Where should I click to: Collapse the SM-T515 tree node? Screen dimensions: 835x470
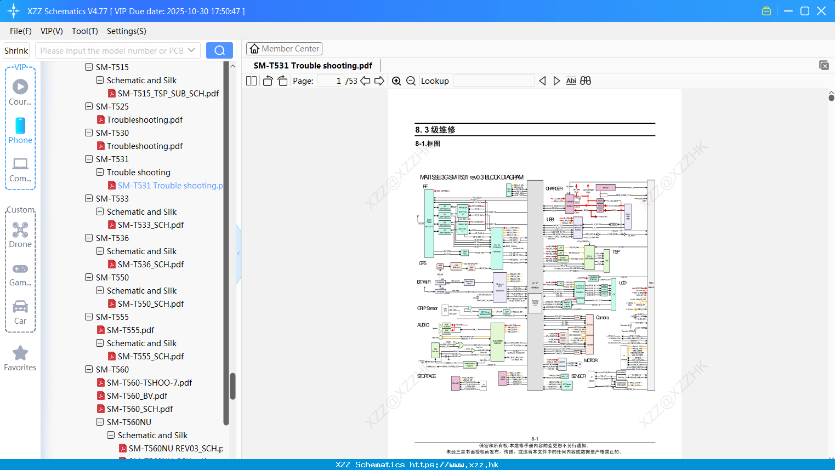tap(89, 67)
